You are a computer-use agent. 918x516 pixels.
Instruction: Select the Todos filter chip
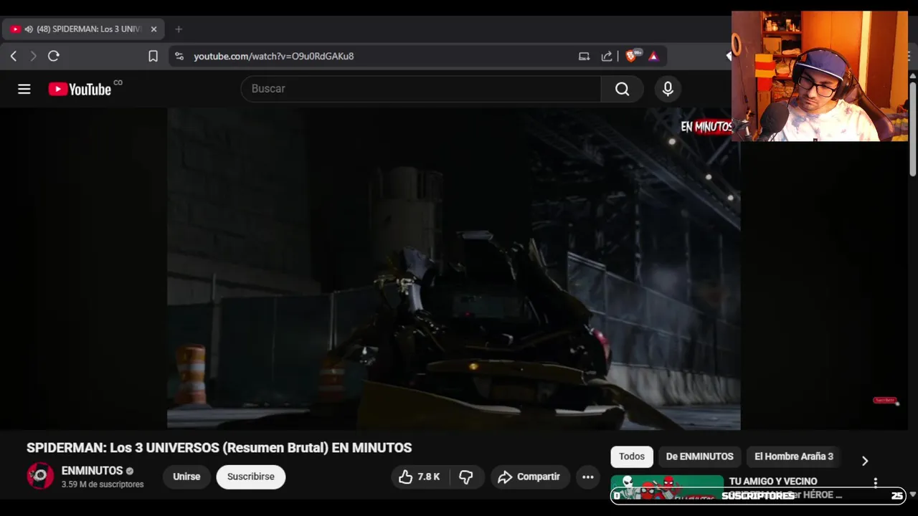pyautogui.click(x=632, y=457)
